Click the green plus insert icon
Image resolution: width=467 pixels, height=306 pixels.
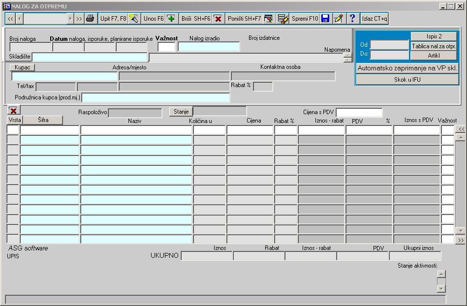(x=171, y=19)
